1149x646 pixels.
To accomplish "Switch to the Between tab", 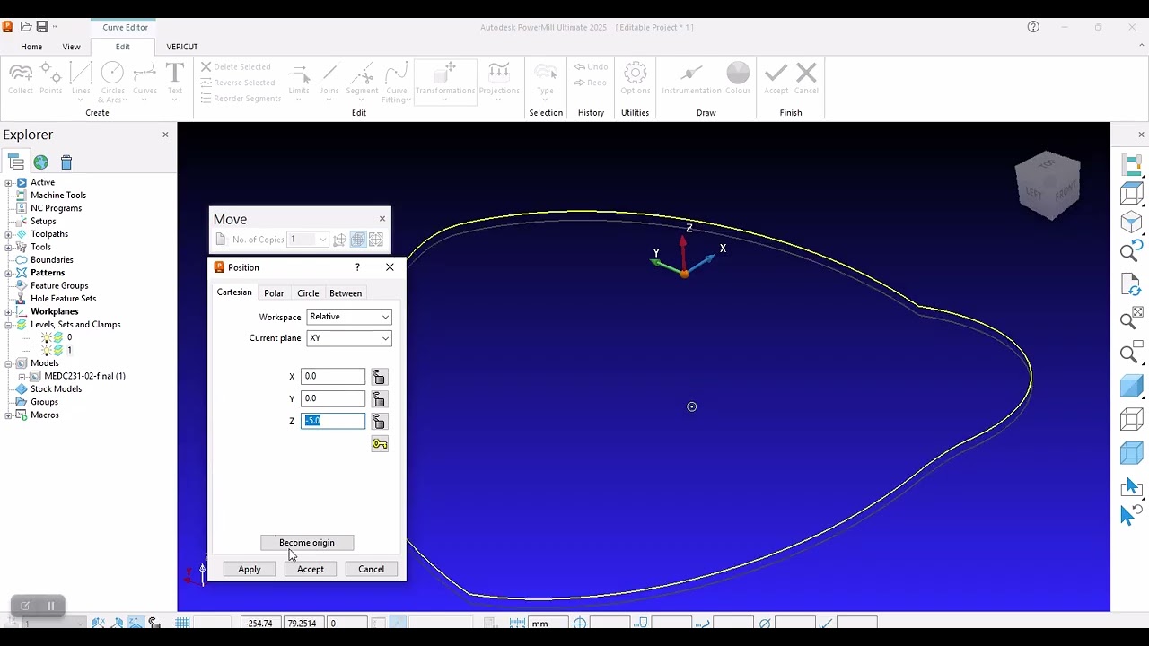I will tap(346, 293).
